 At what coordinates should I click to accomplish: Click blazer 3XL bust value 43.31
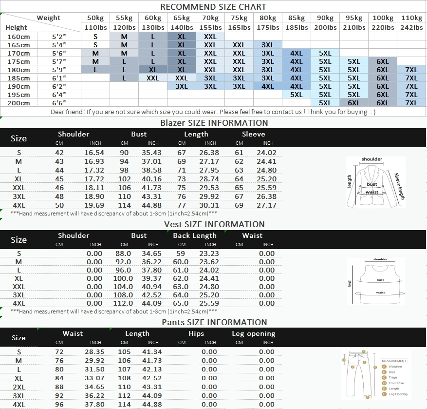[152, 196]
